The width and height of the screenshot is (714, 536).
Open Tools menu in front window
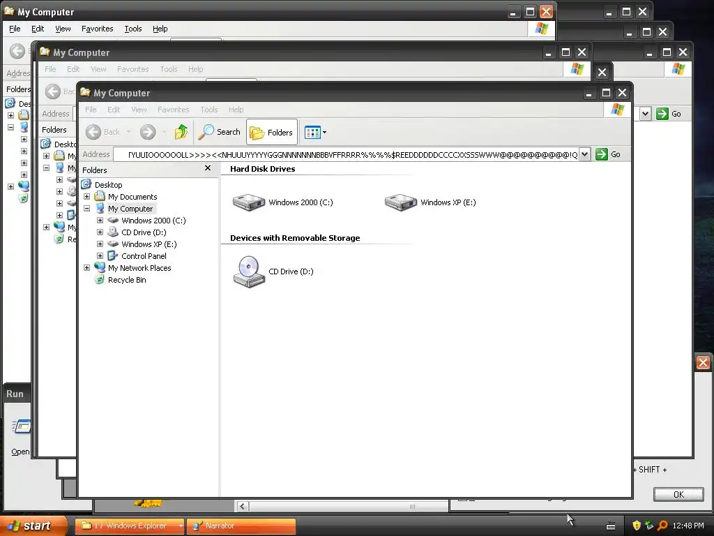tap(209, 110)
